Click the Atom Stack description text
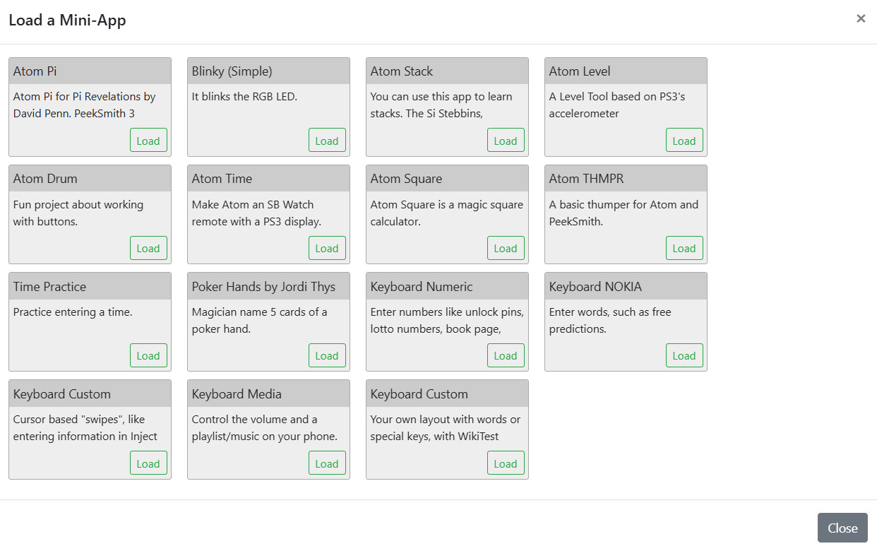 (x=441, y=105)
